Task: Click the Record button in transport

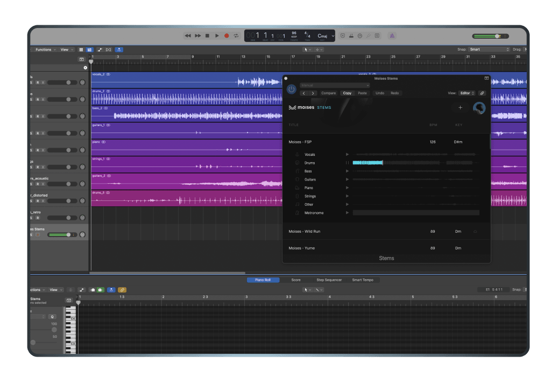Action: pos(227,36)
